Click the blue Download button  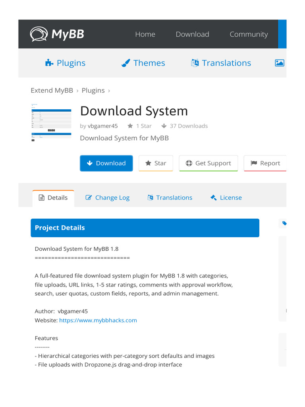click(x=106, y=163)
